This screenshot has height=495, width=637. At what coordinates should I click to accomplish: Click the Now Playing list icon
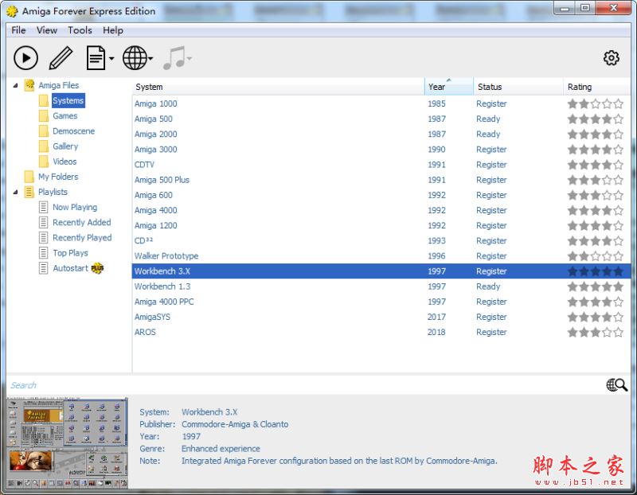[44, 207]
